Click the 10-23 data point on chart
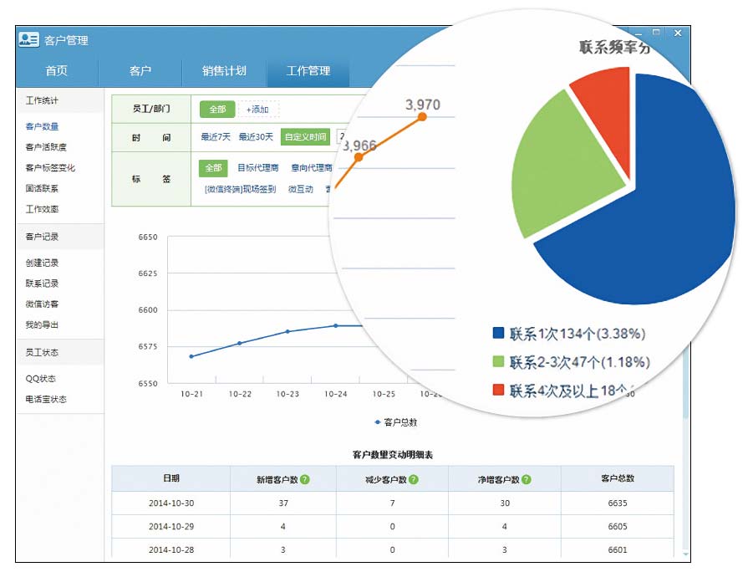 [287, 332]
